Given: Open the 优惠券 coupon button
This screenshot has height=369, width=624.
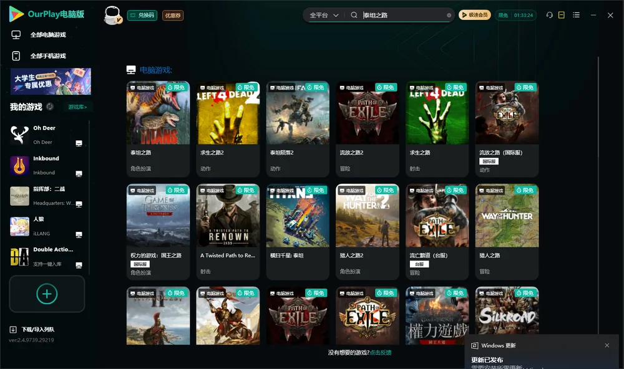Looking at the screenshot, I should click(173, 15).
